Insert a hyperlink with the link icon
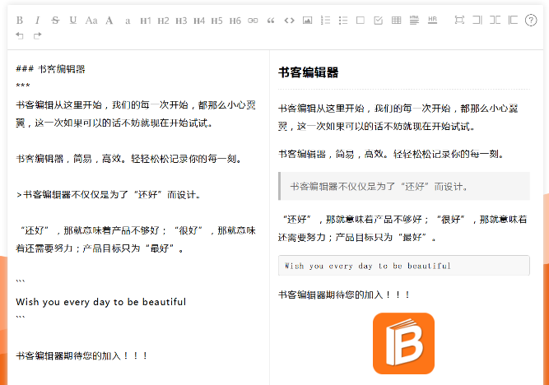Screen dimensions: 549x385 pyautogui.click(x=253, y=21)
